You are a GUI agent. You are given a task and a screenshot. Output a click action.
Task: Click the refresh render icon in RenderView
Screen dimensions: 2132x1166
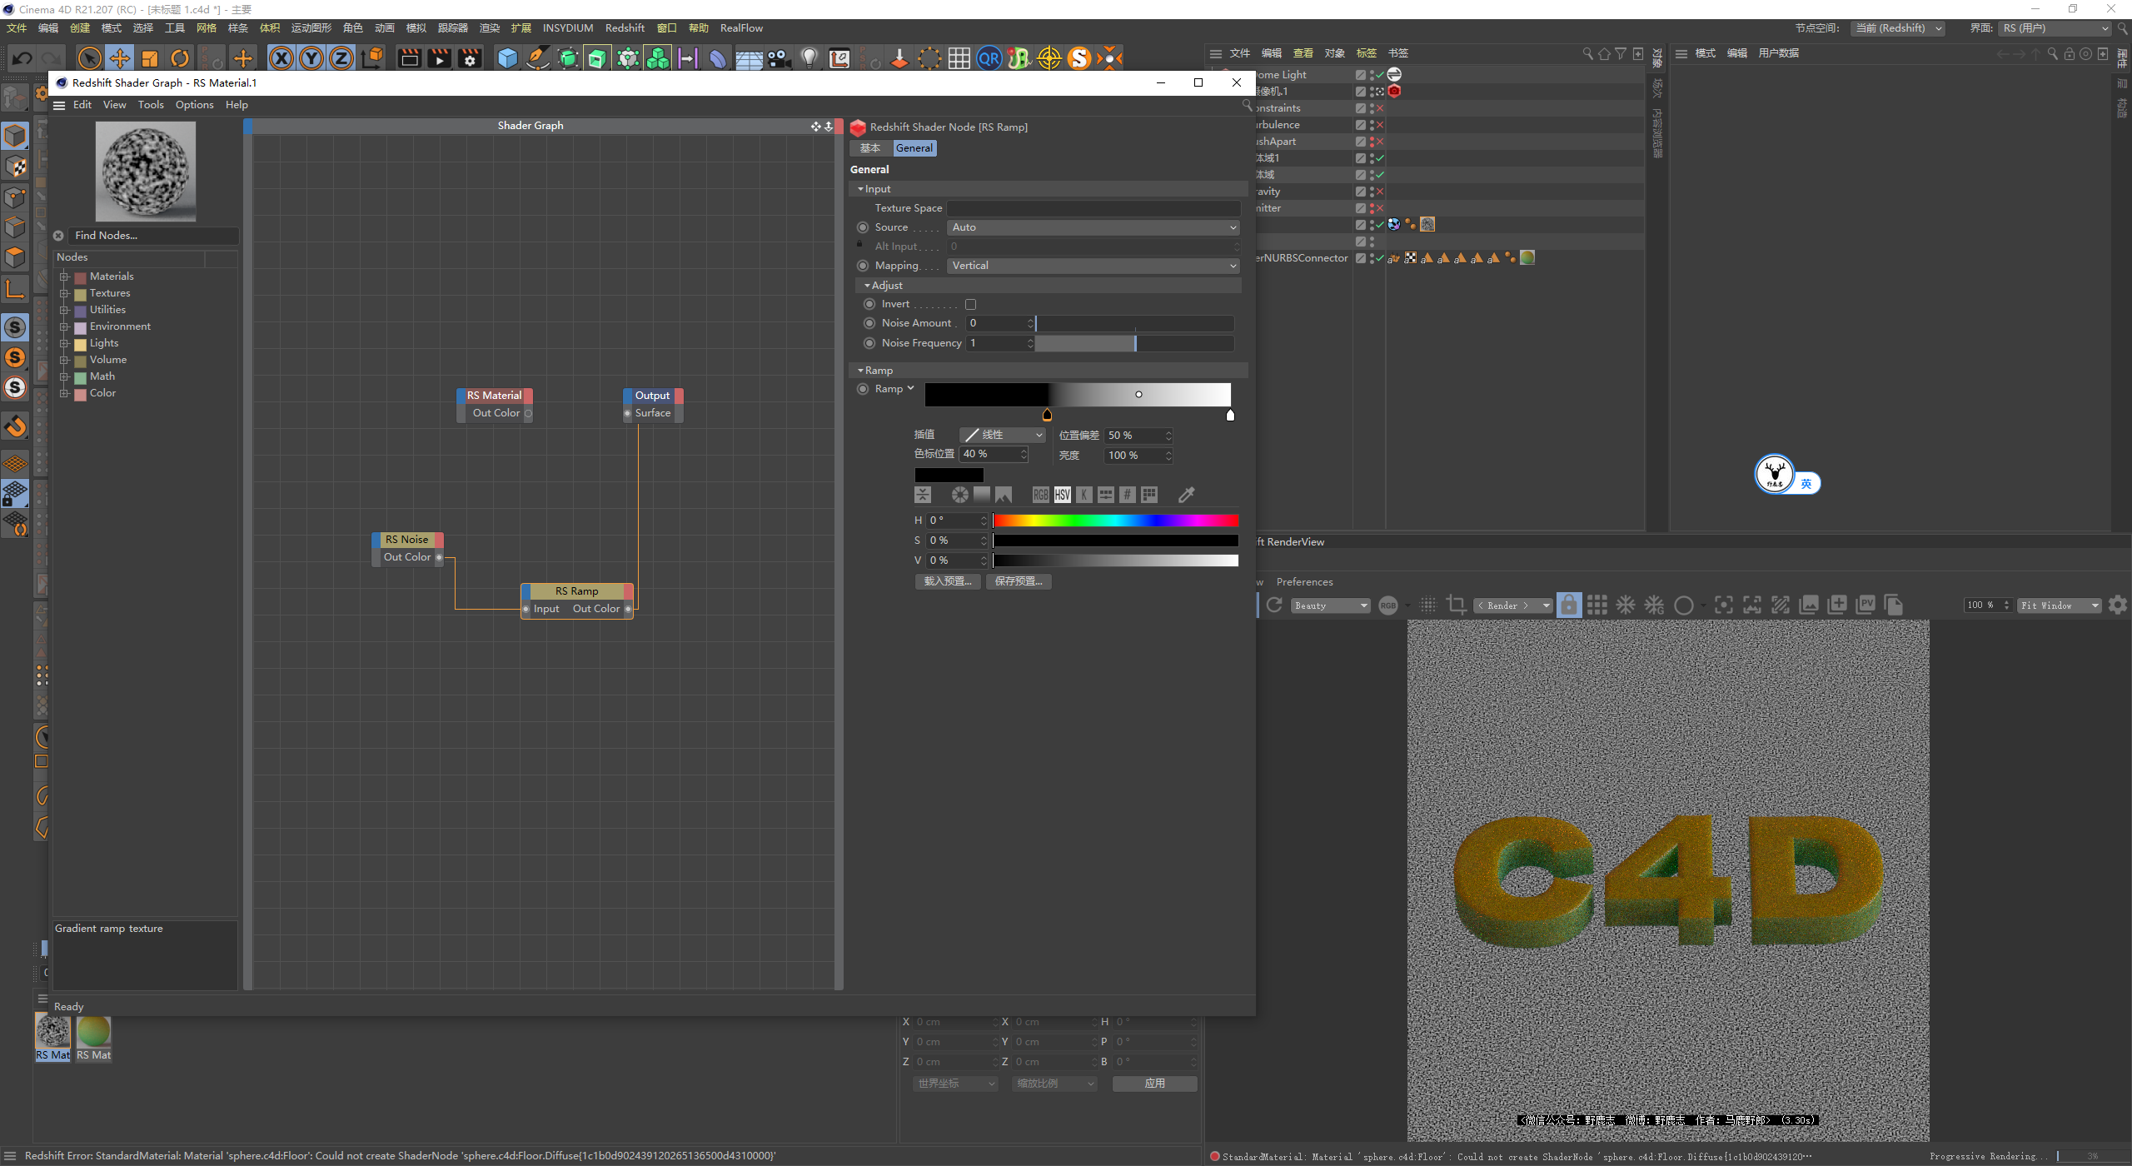pos(1273,605)
